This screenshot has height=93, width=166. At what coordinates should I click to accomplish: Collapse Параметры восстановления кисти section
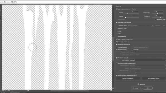(x=116, y=75)
